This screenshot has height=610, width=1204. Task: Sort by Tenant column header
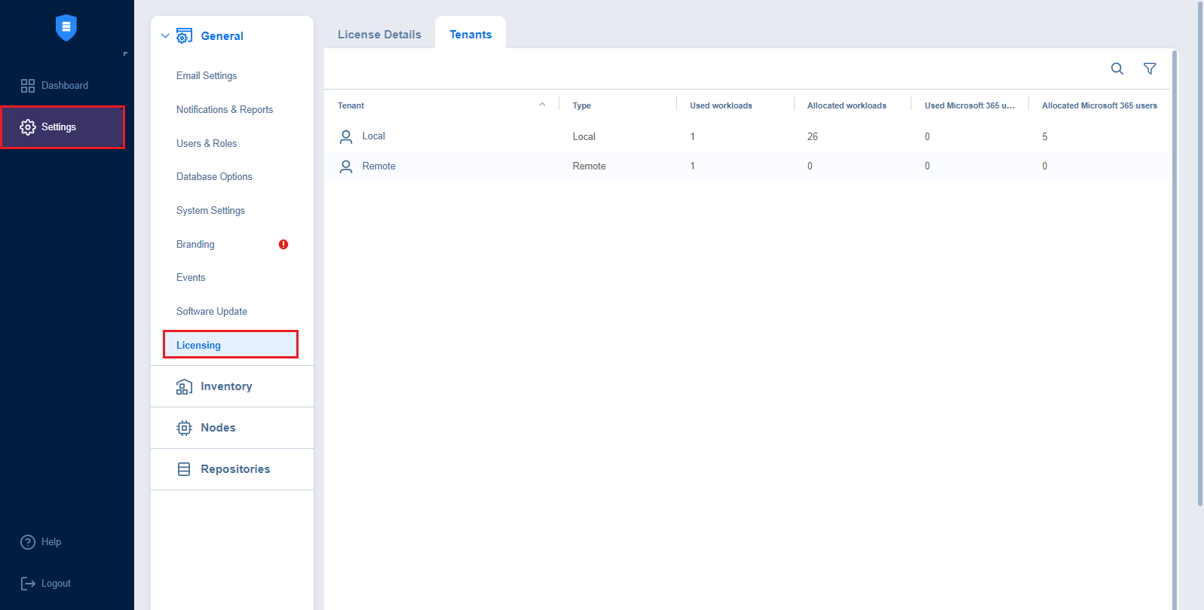[351, 105]
